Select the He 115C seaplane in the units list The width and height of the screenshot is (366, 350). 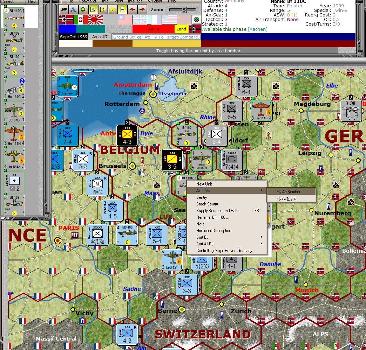[14, 89]
